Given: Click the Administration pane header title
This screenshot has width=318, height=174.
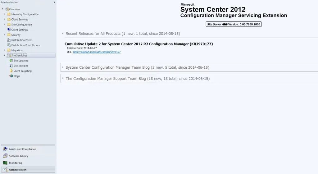Looking at the screenshot, I should (x=9, y=2).
